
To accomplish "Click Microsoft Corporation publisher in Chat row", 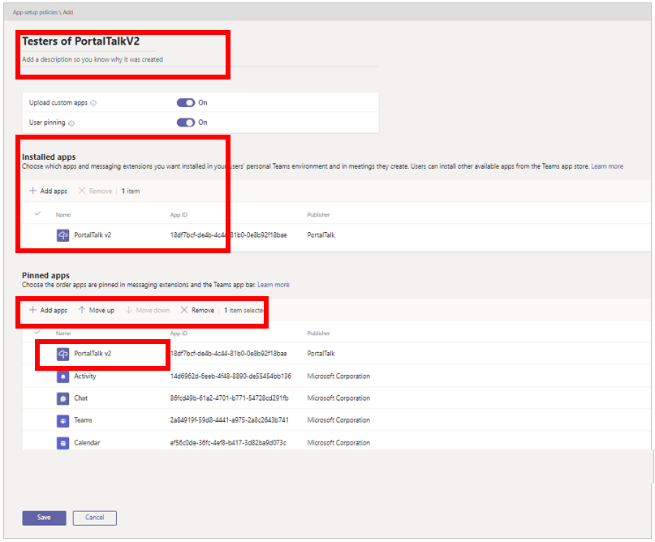I will tap(338, 398).
